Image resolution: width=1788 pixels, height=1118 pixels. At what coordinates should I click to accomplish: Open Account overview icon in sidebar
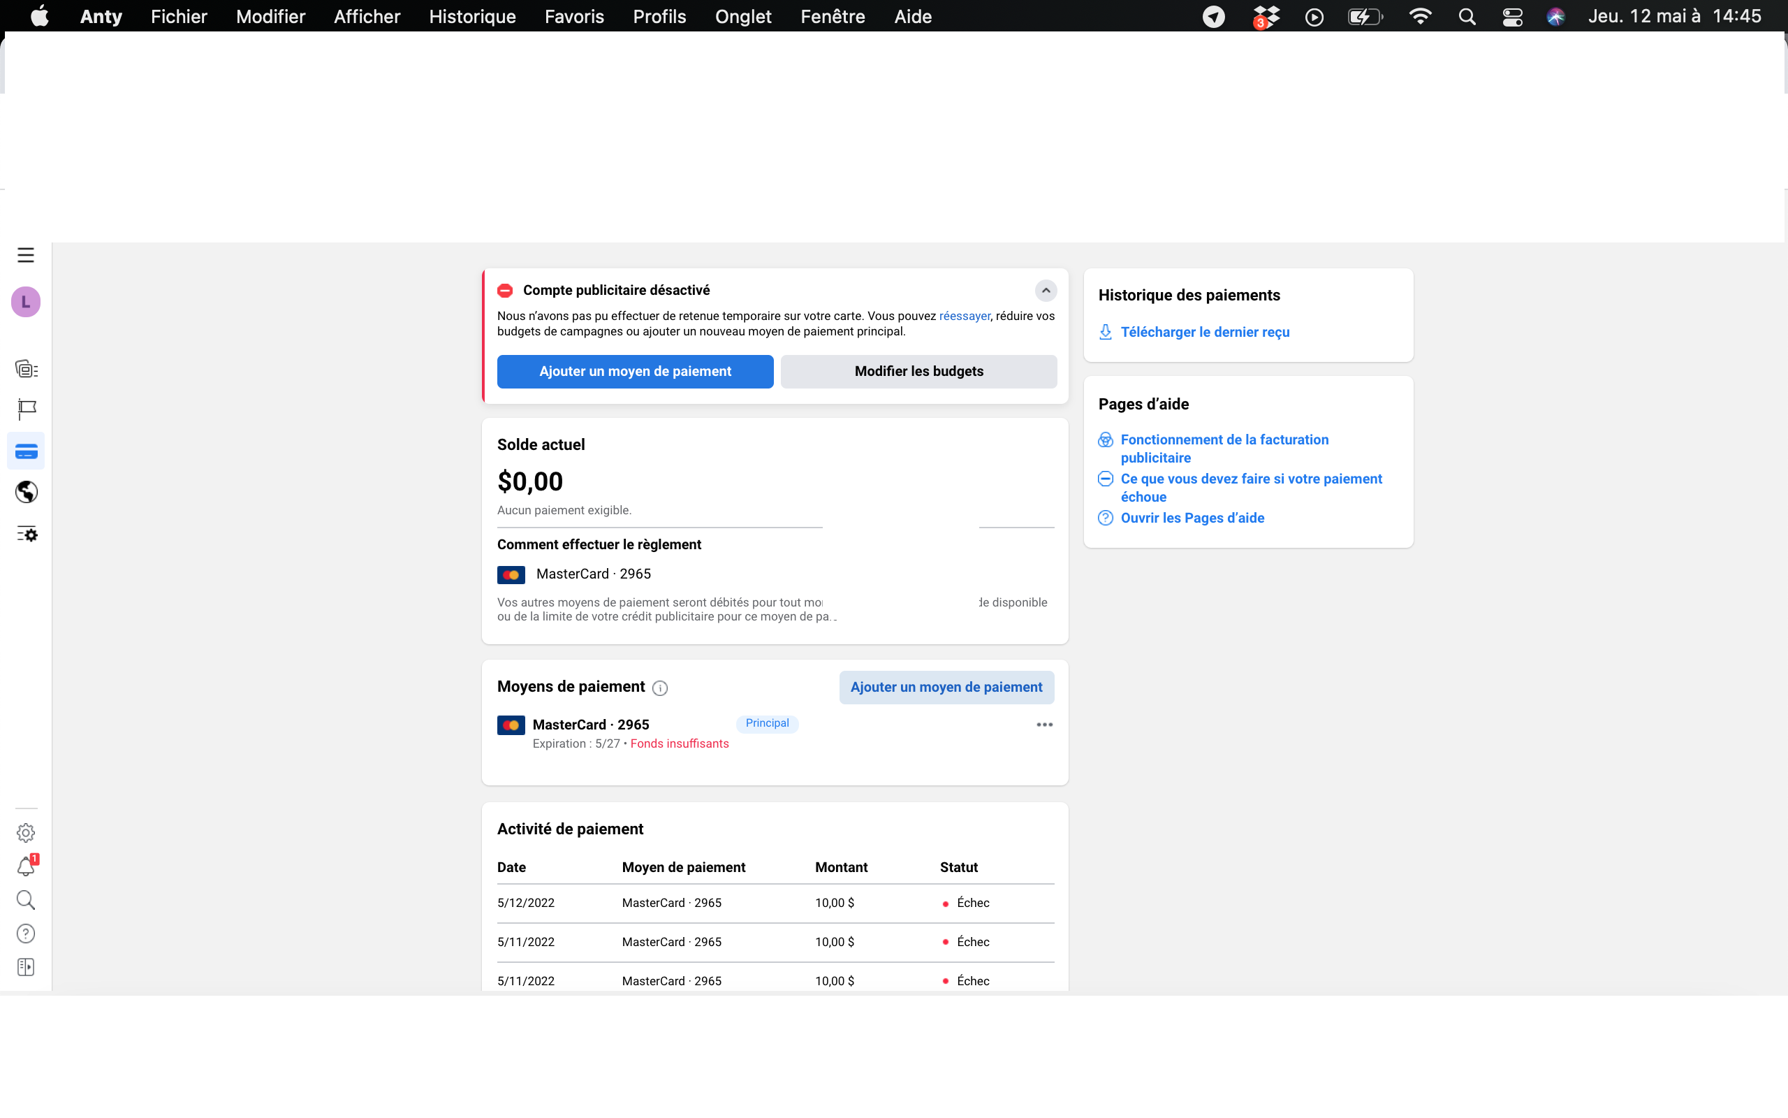pyautogui.click(x=27, y=369)
